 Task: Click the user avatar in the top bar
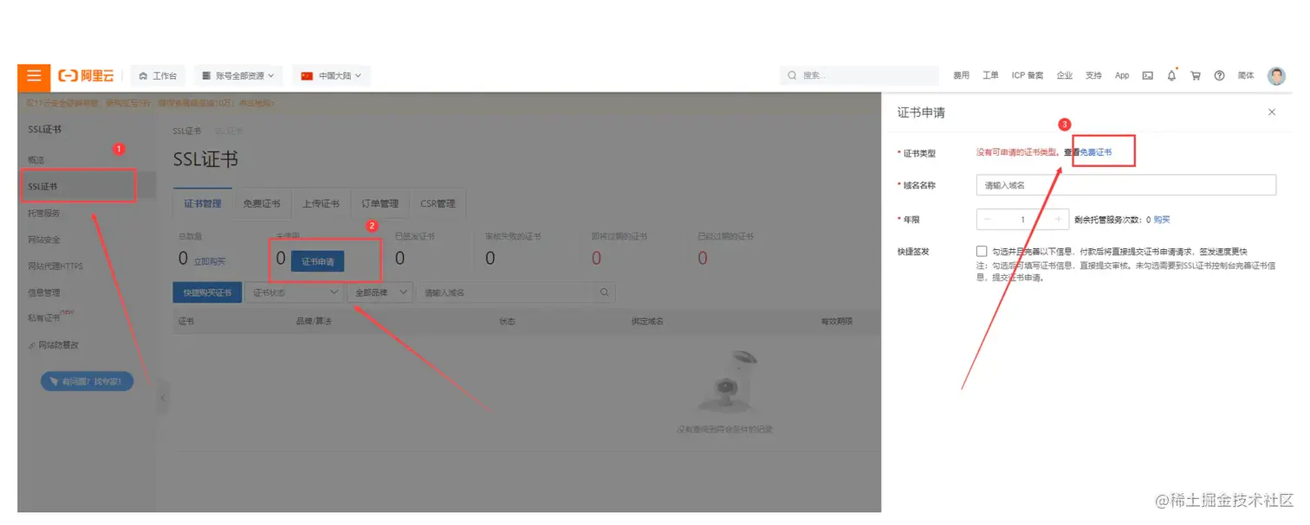coord(1276,75)
